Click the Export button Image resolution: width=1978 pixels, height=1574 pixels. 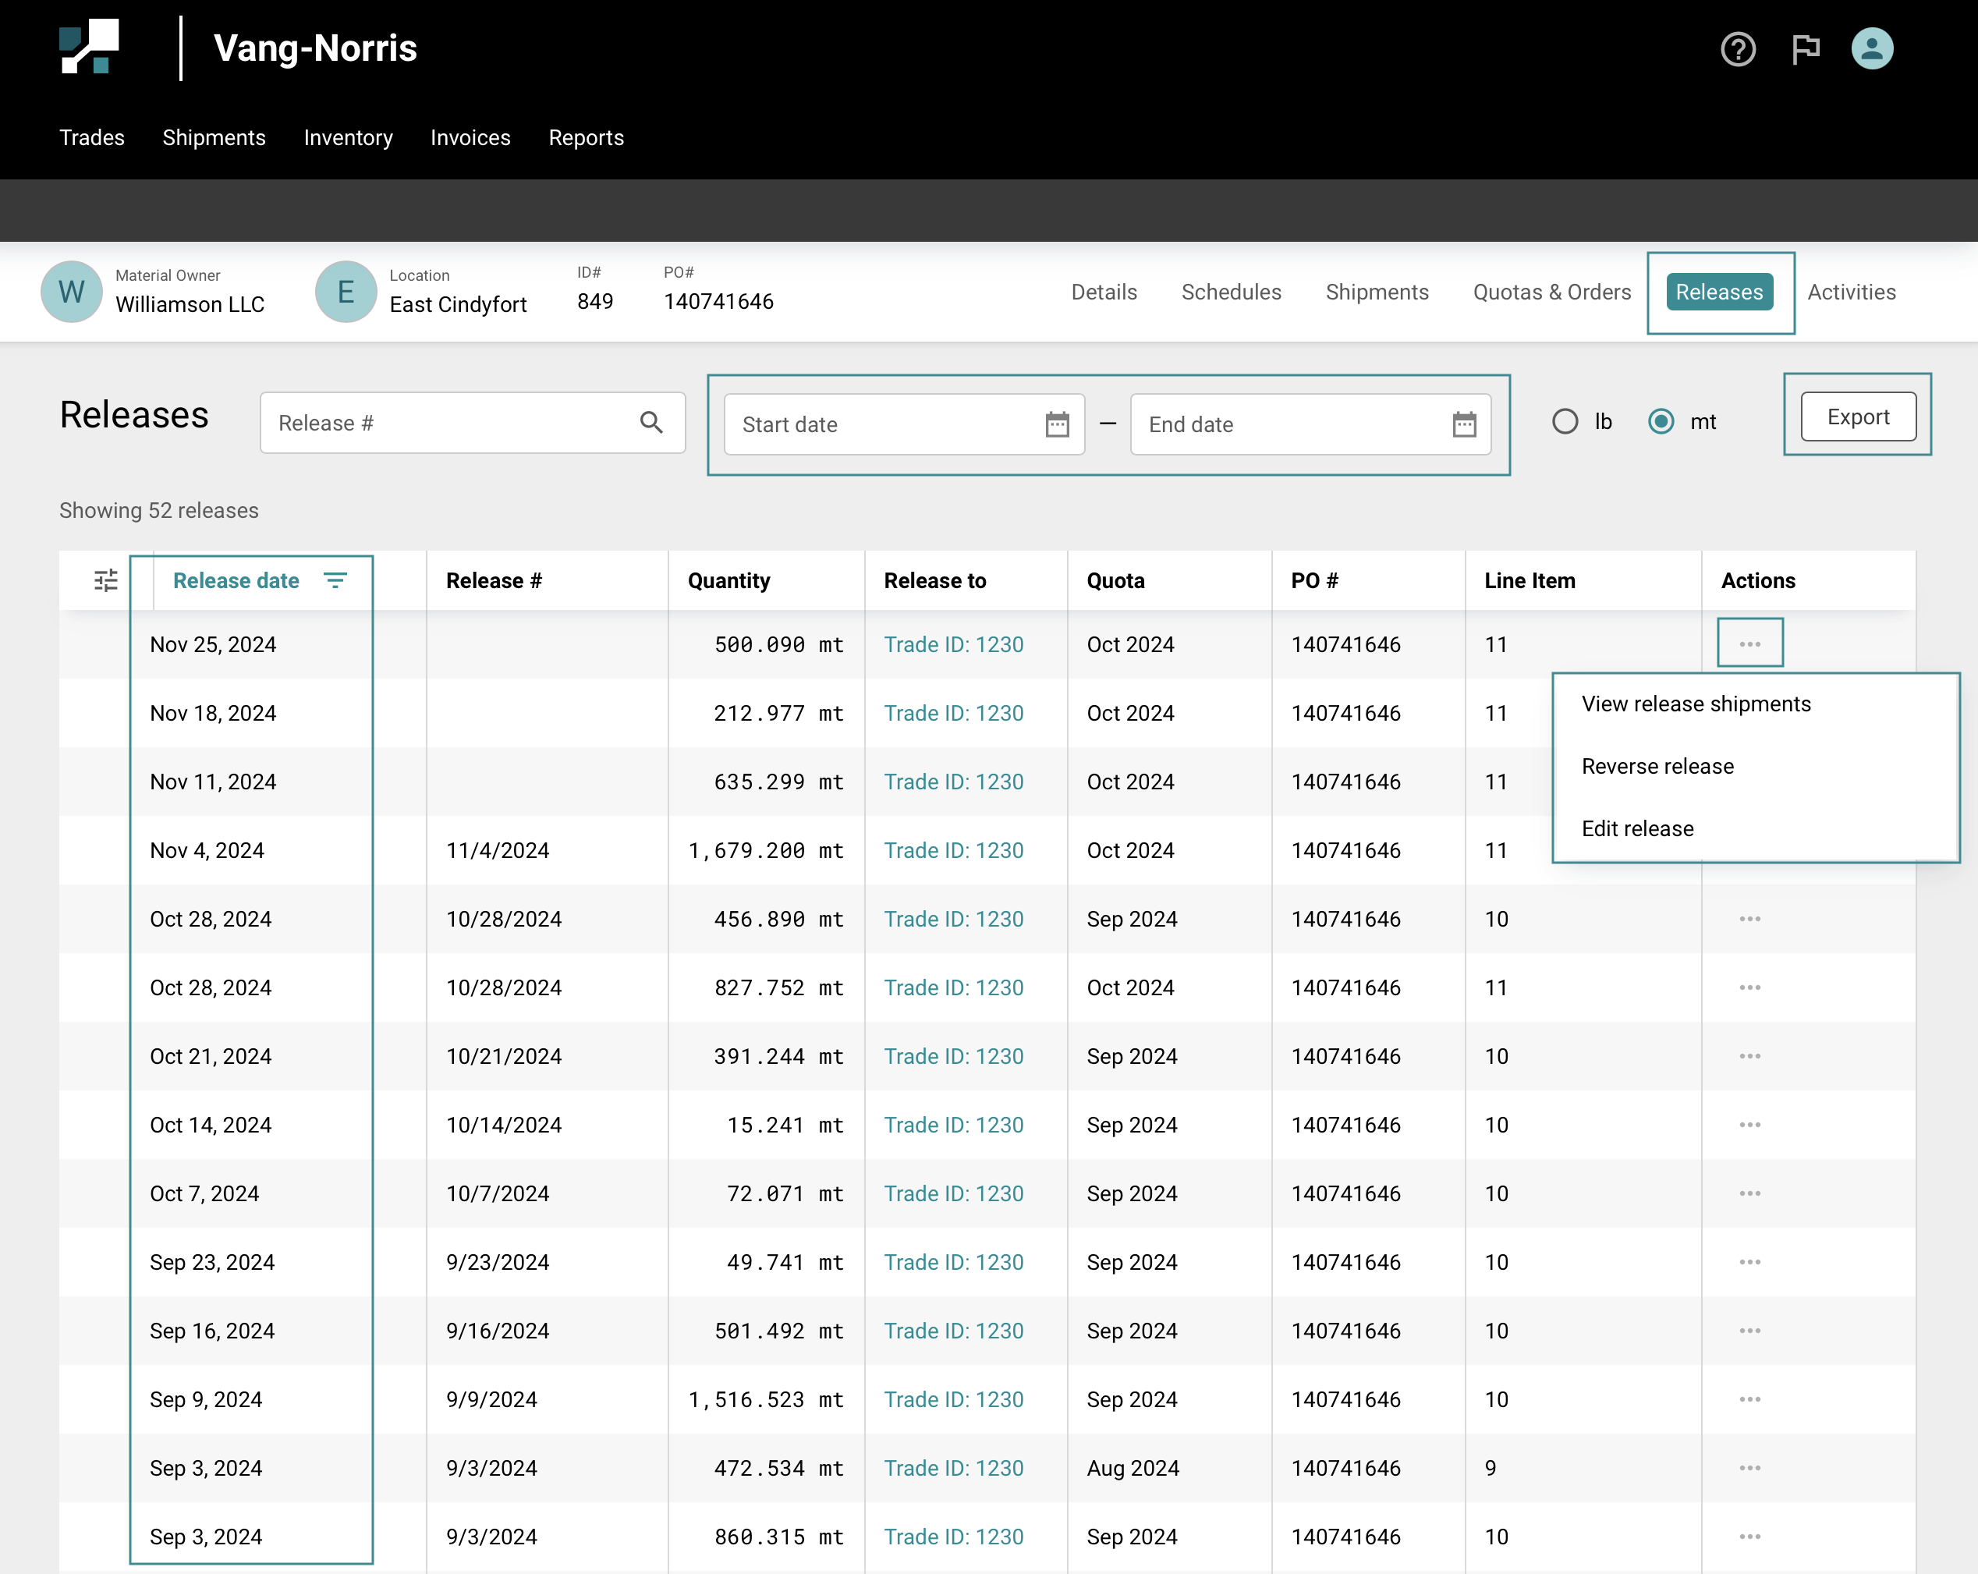click(x=1857, y=417)
